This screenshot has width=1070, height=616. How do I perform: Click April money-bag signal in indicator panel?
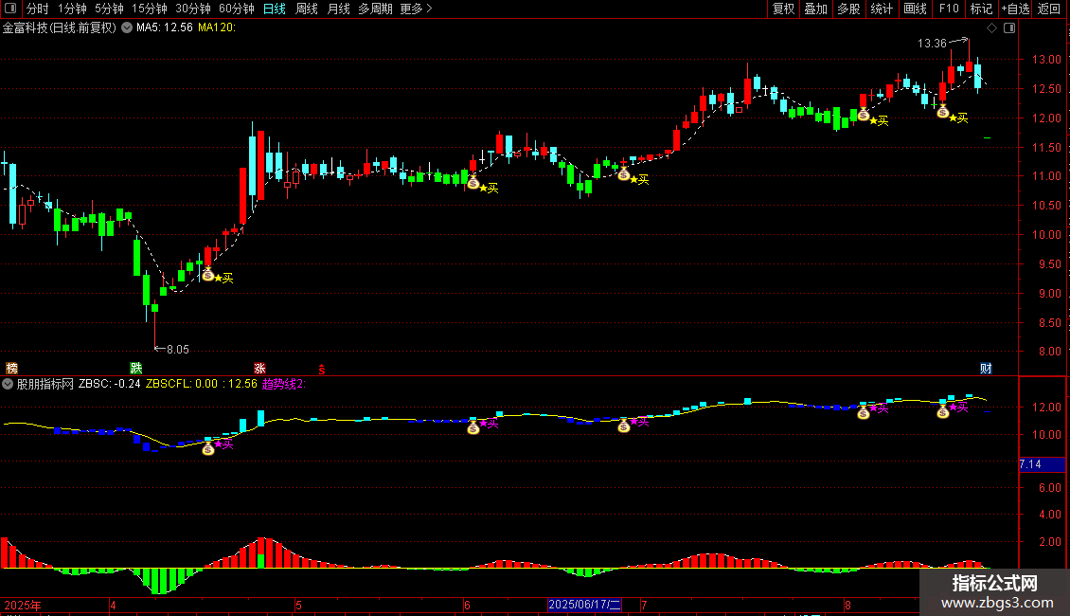click(208, 448)
